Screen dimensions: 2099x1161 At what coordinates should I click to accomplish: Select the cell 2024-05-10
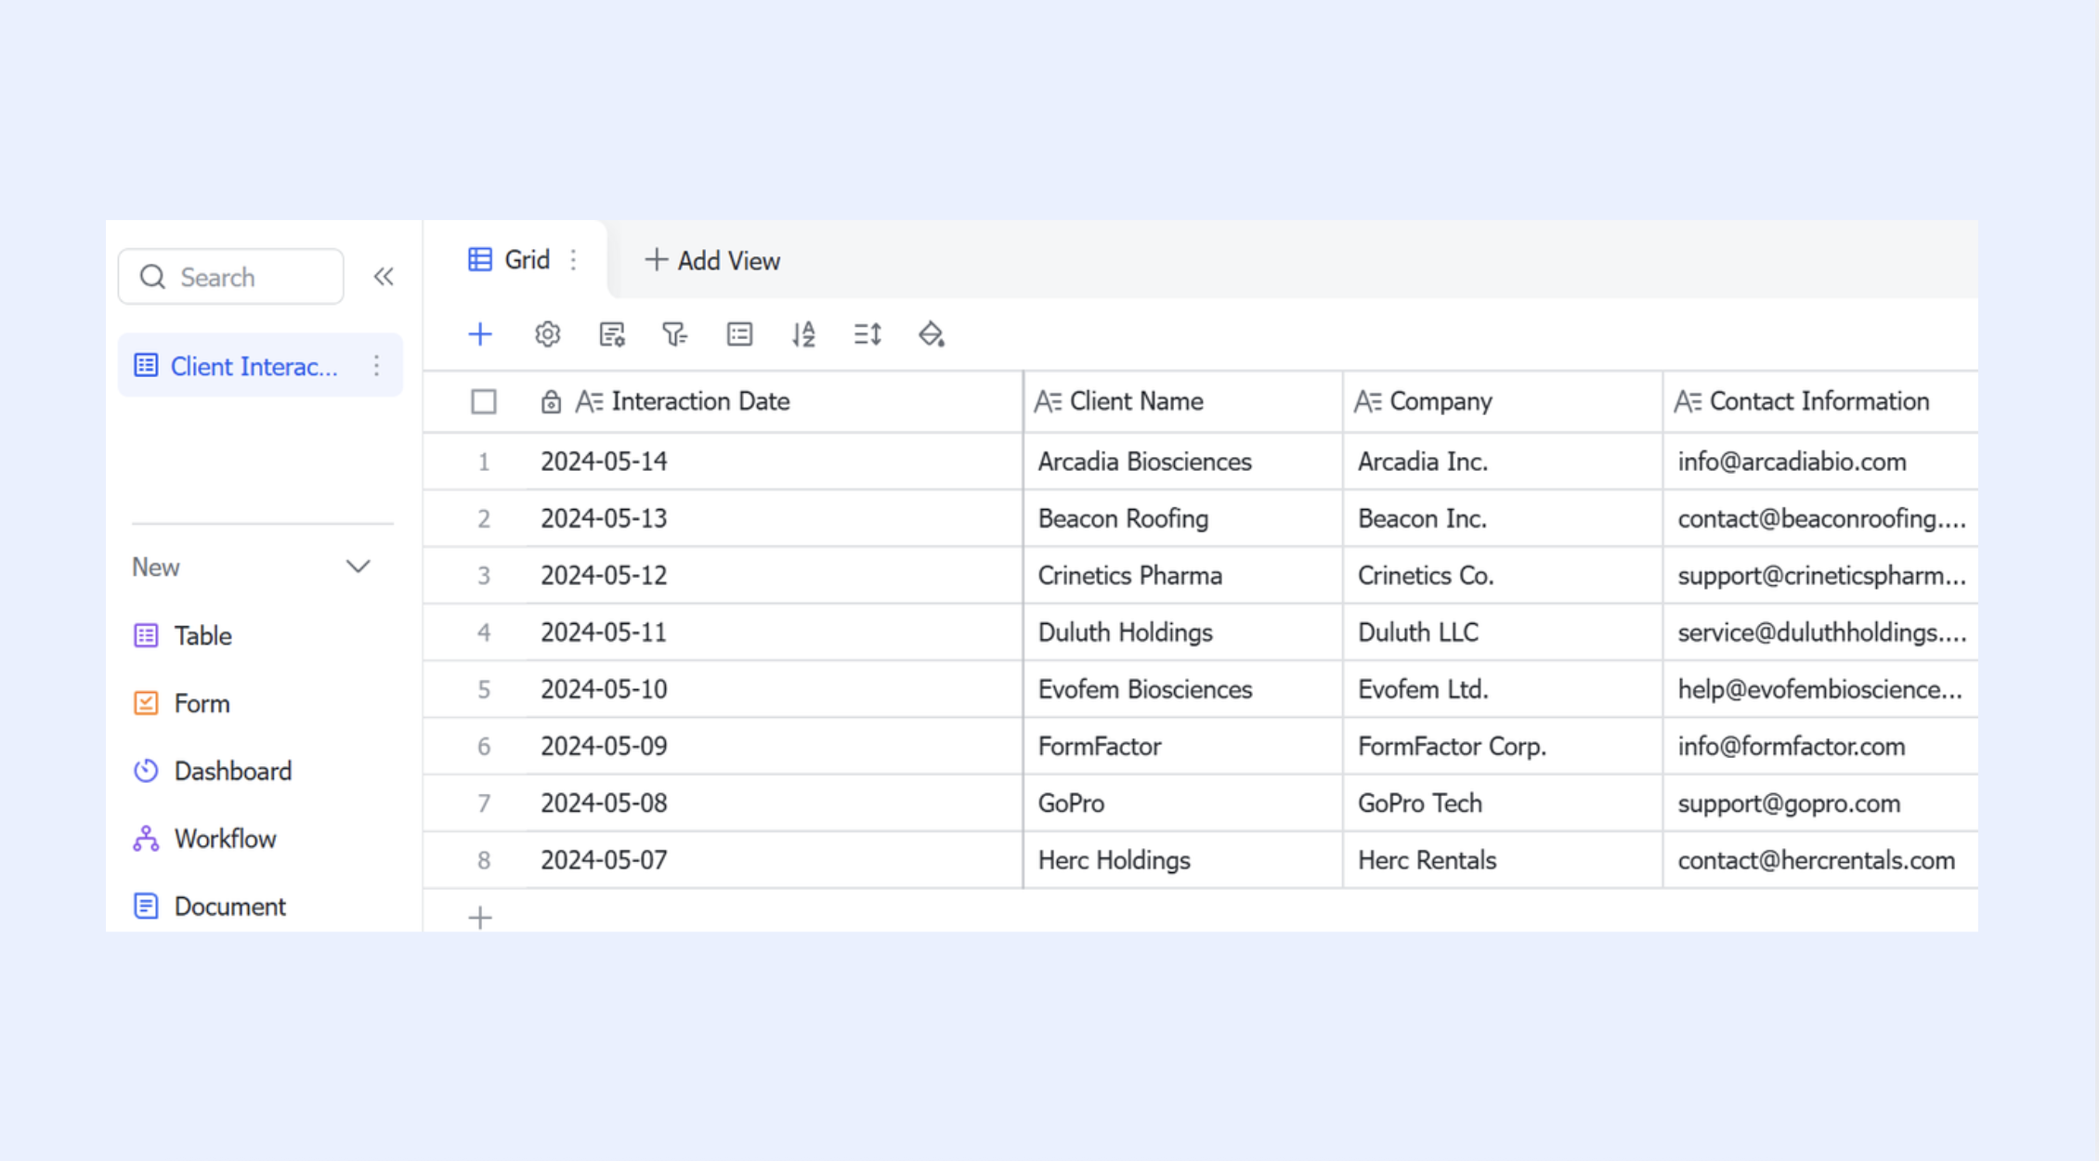[x=774, y=689]
